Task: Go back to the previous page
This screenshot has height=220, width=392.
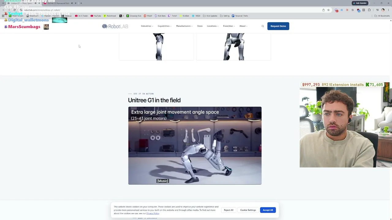Action: tap(3, 10)
